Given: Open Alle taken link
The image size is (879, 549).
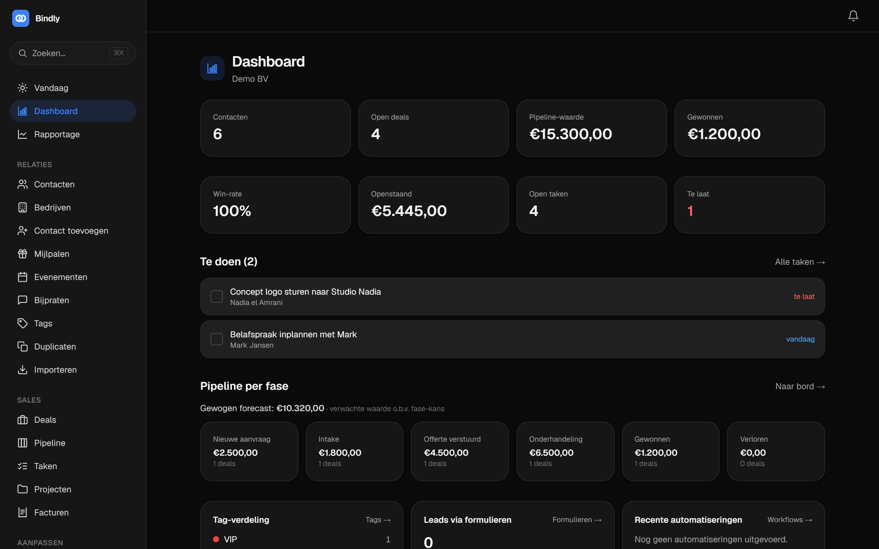Looking at the screenshot, I should 800,262.
